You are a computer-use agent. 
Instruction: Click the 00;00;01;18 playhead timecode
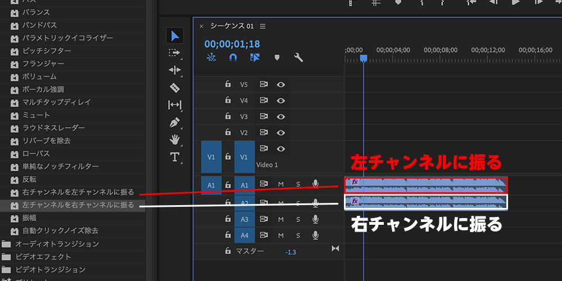(232, 44)
